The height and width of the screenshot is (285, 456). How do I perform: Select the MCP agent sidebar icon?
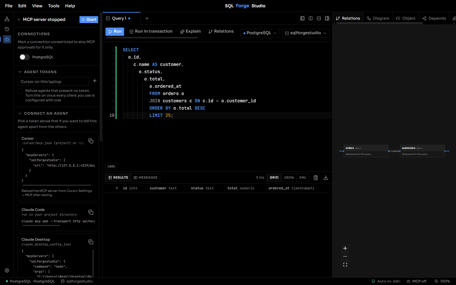[7, 39]
